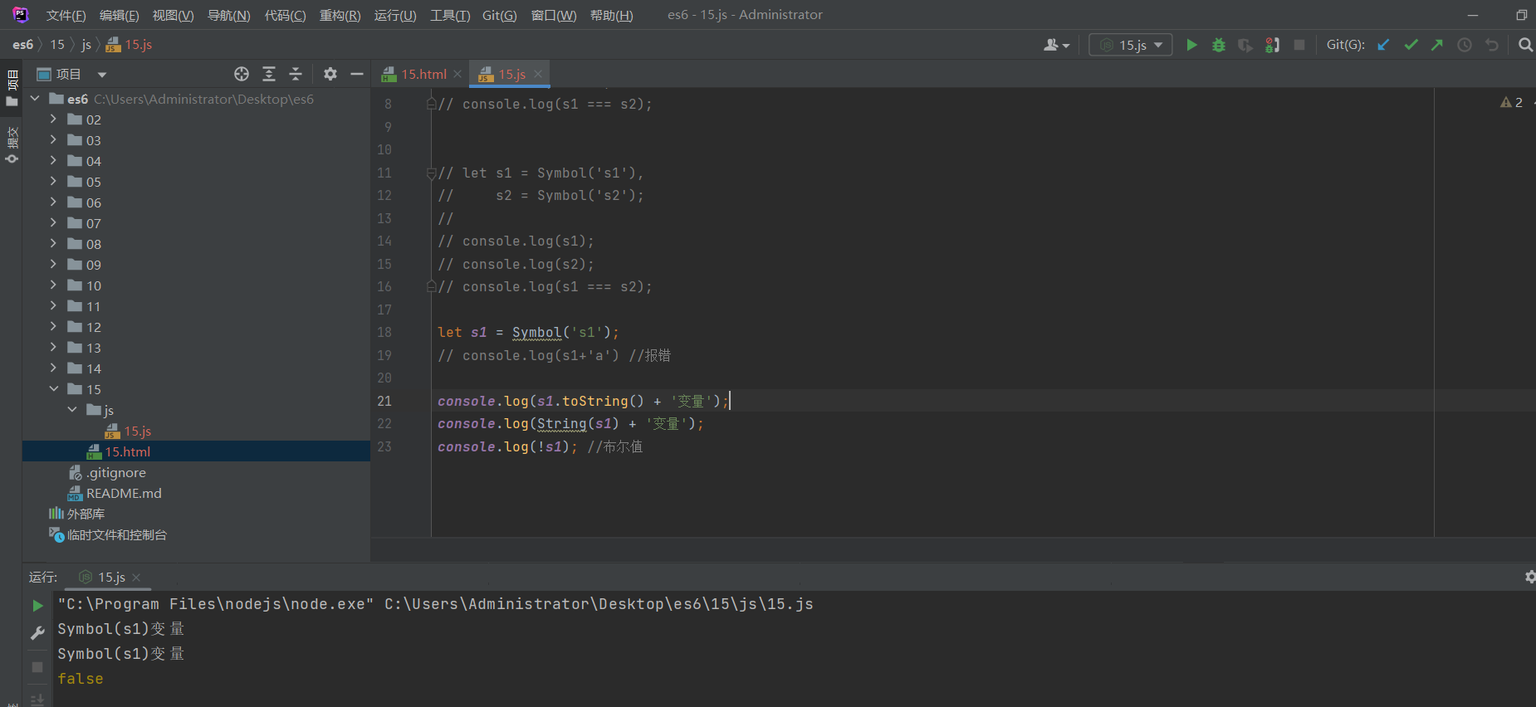Expand folder 05 in project tree

click(x=54, y=182)
